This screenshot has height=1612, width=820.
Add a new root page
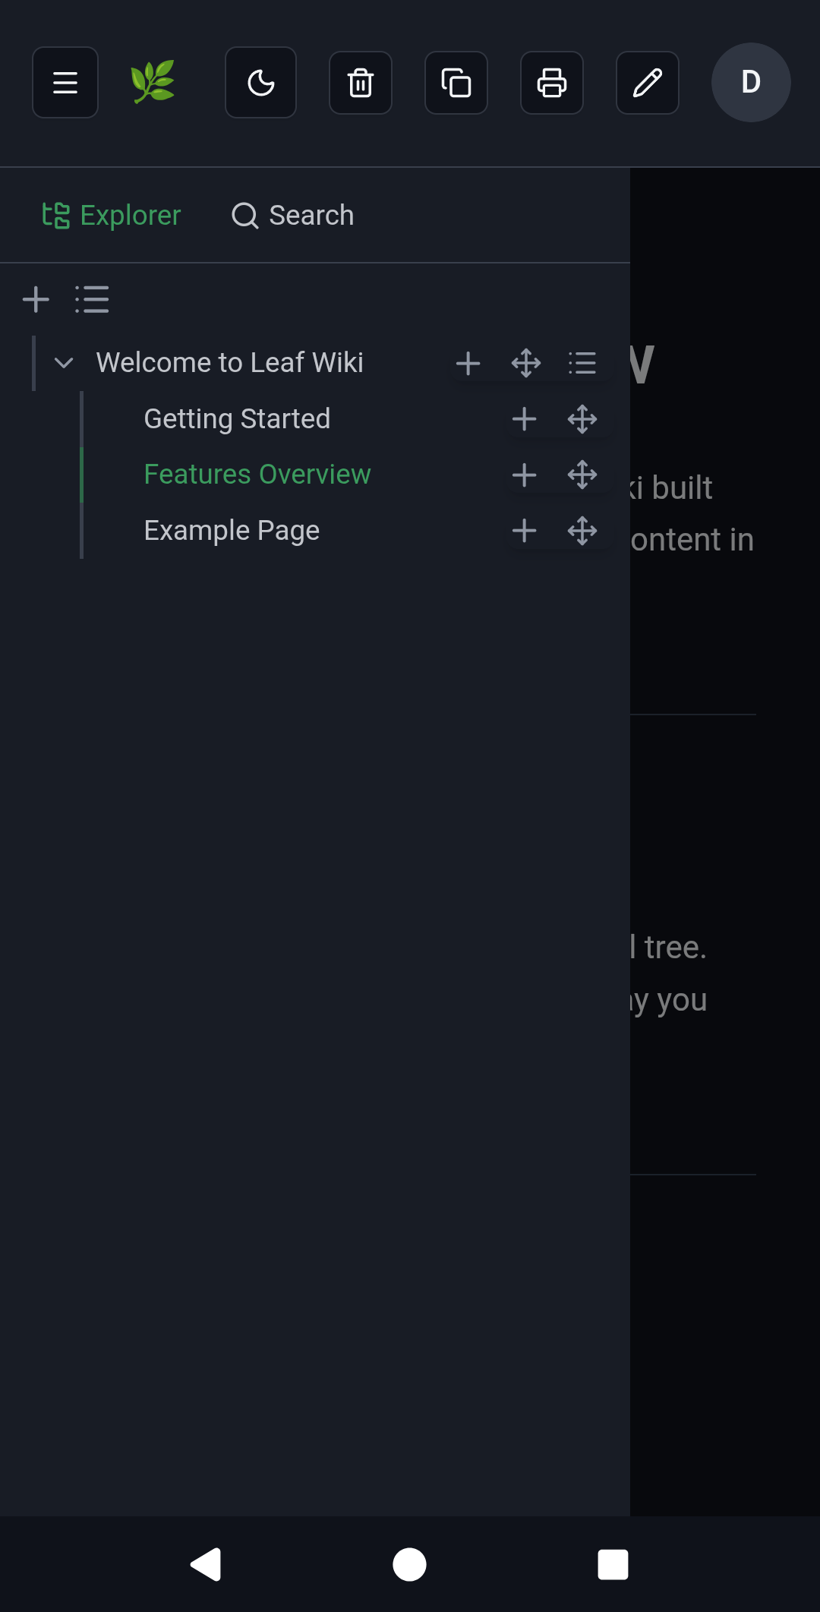pos(36,300)
